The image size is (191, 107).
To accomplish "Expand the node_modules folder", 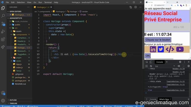I will click(x=19, y=21).
